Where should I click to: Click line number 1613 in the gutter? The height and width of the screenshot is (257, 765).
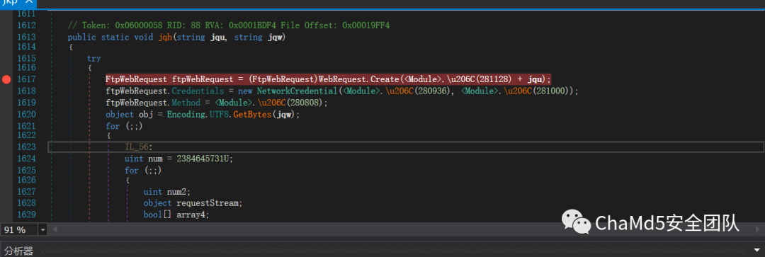[x=26, y=37]
